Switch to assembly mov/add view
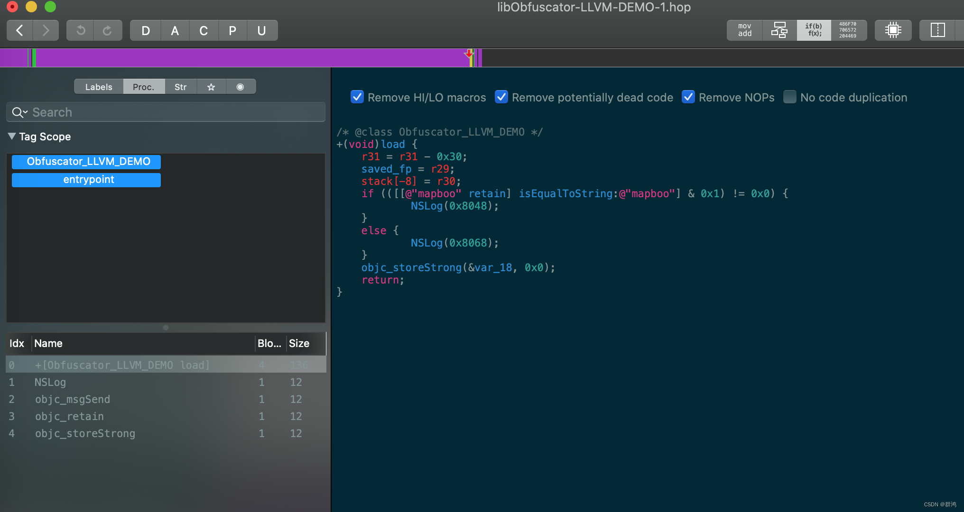This screenshot has height=512, width=964. click(x=744, y=30)
